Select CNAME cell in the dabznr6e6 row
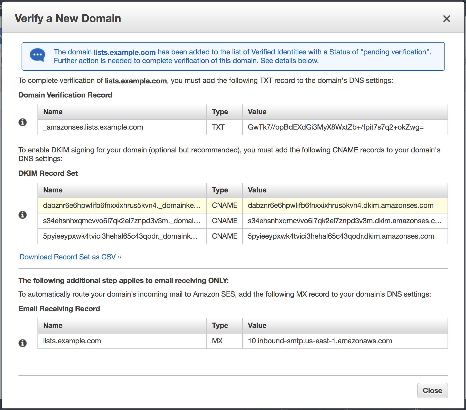The width and height of the screenshot is (466, 410). (225, 206)
